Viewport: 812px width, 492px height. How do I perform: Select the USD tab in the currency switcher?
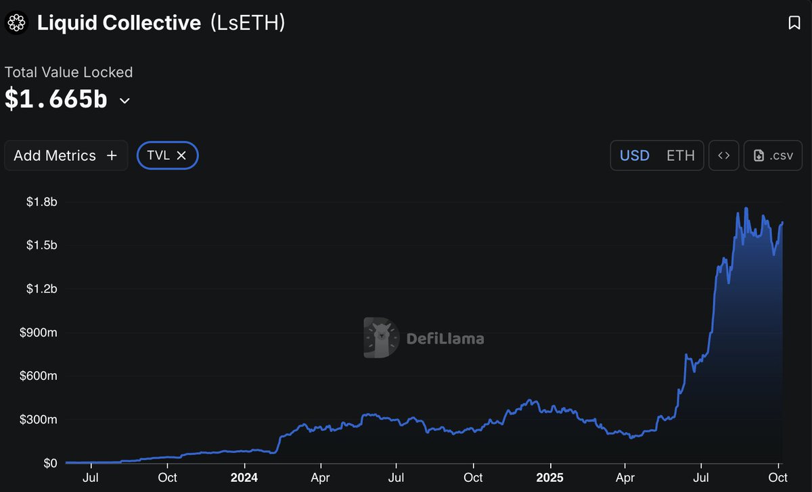coord(634,155)
